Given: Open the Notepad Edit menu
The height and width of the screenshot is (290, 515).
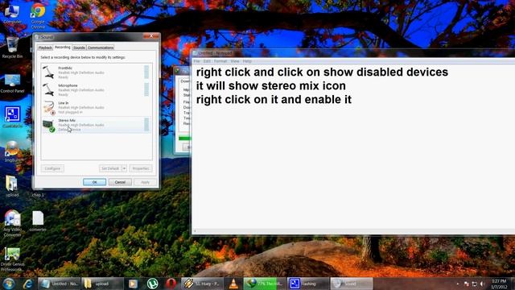Looking at the screenshot, I should pyautogui.click(x=207, y=61).
